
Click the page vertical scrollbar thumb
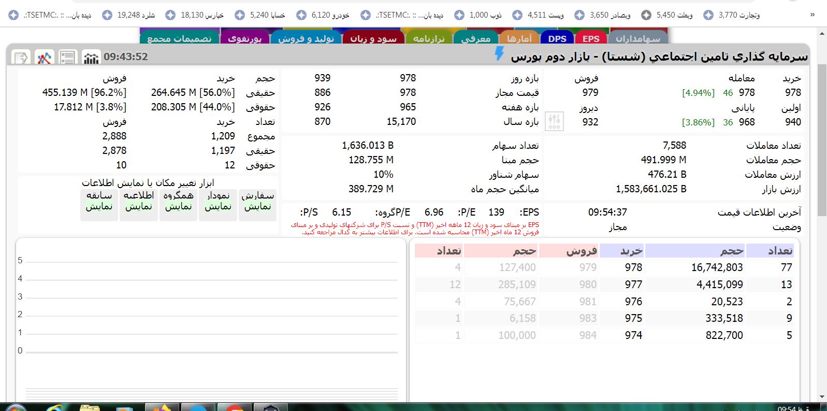(822, 140)
